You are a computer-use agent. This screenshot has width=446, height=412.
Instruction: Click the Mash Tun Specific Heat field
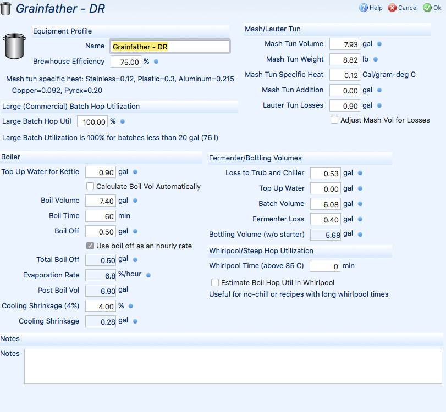345,75
